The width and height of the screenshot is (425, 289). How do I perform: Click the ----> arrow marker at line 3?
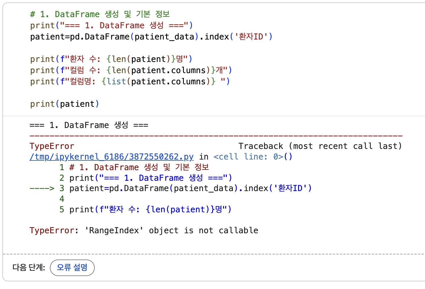coord(42,188)
